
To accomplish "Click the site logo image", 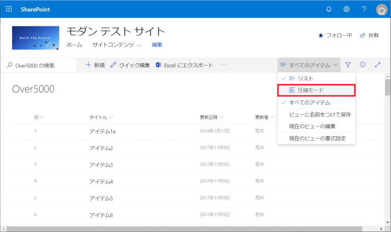I will point(36,38).
